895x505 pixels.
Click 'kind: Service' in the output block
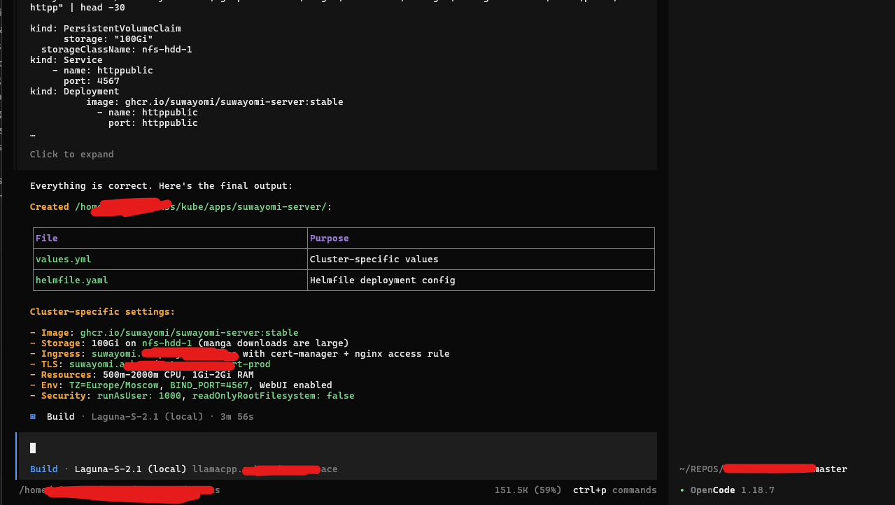click(66, 60)
